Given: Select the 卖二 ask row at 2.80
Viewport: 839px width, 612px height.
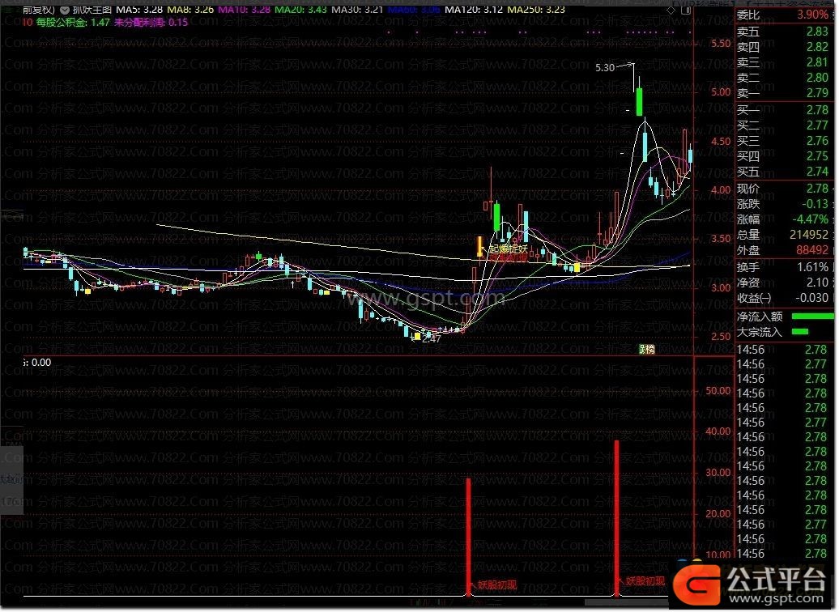Looking at the screenshot, I should click(x=783, y=78).
